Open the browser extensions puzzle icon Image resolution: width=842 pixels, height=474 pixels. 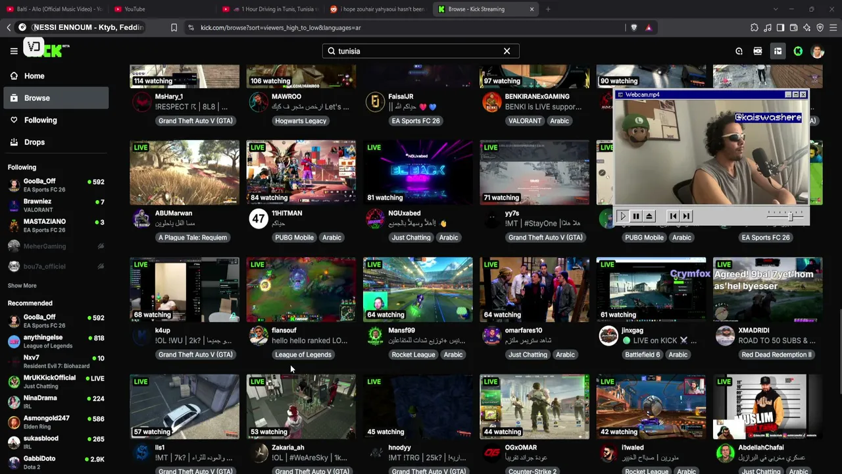coord(755,28)
